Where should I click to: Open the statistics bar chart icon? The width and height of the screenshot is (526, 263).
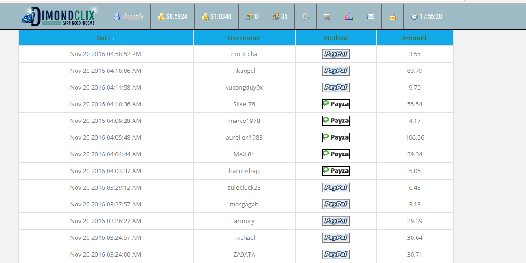(349, 17)
